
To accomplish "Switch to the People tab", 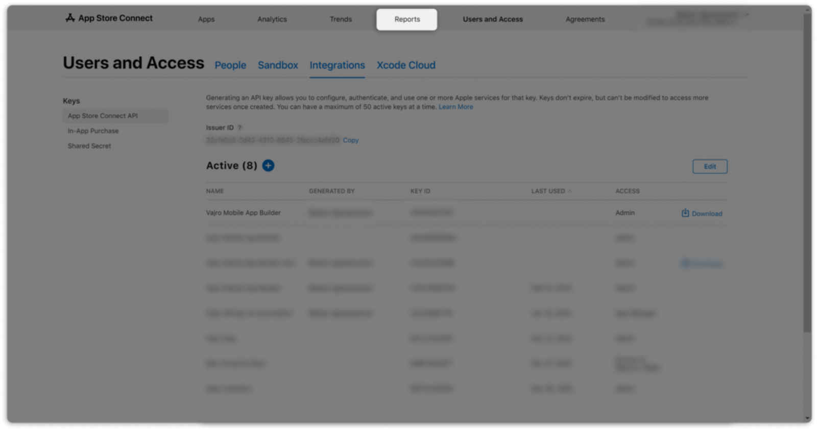I will 230,65.
